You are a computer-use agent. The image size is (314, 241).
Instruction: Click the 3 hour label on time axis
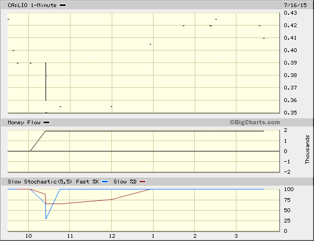[236, 236]
